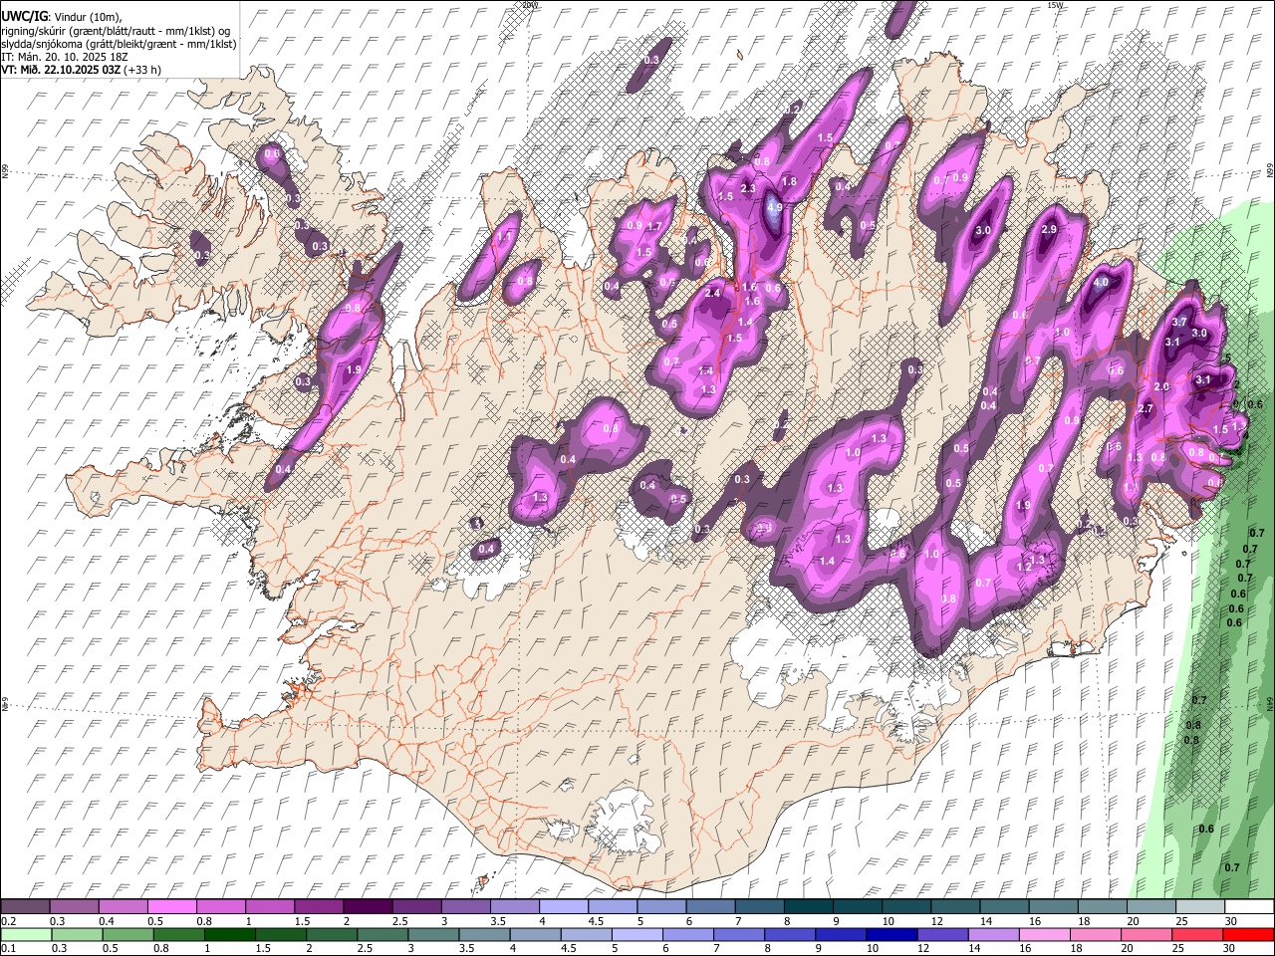1275x956 pixels.
Task: Click the 20W longitude label
Action: 530,5
